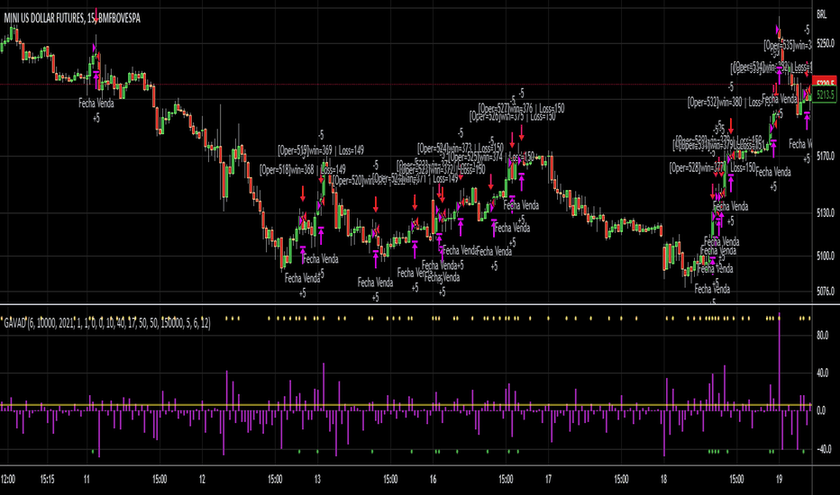Viewport: 840px width, 495px height.
Task: Click the MINI US DOLLAR FUTURES chart title
Action: (72, 18)
